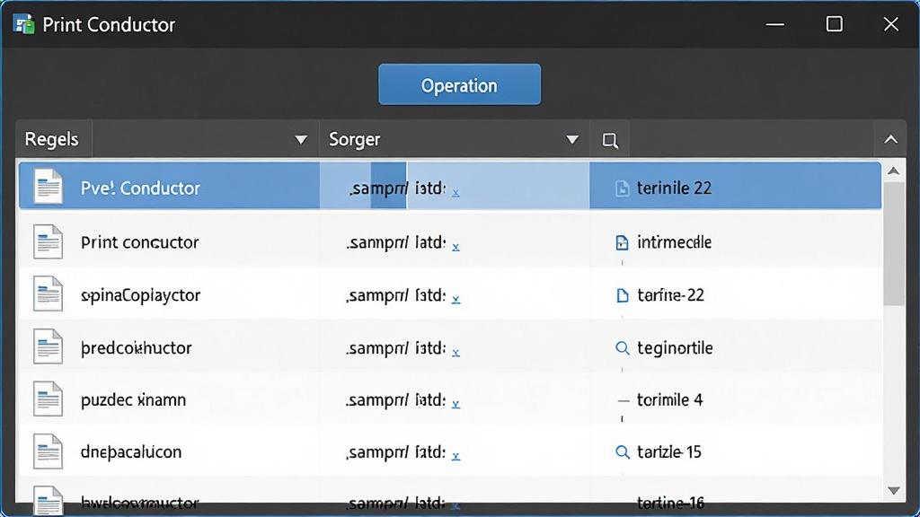
Task: Select the Print concuctor file name
Action: [x=139, y=242]
